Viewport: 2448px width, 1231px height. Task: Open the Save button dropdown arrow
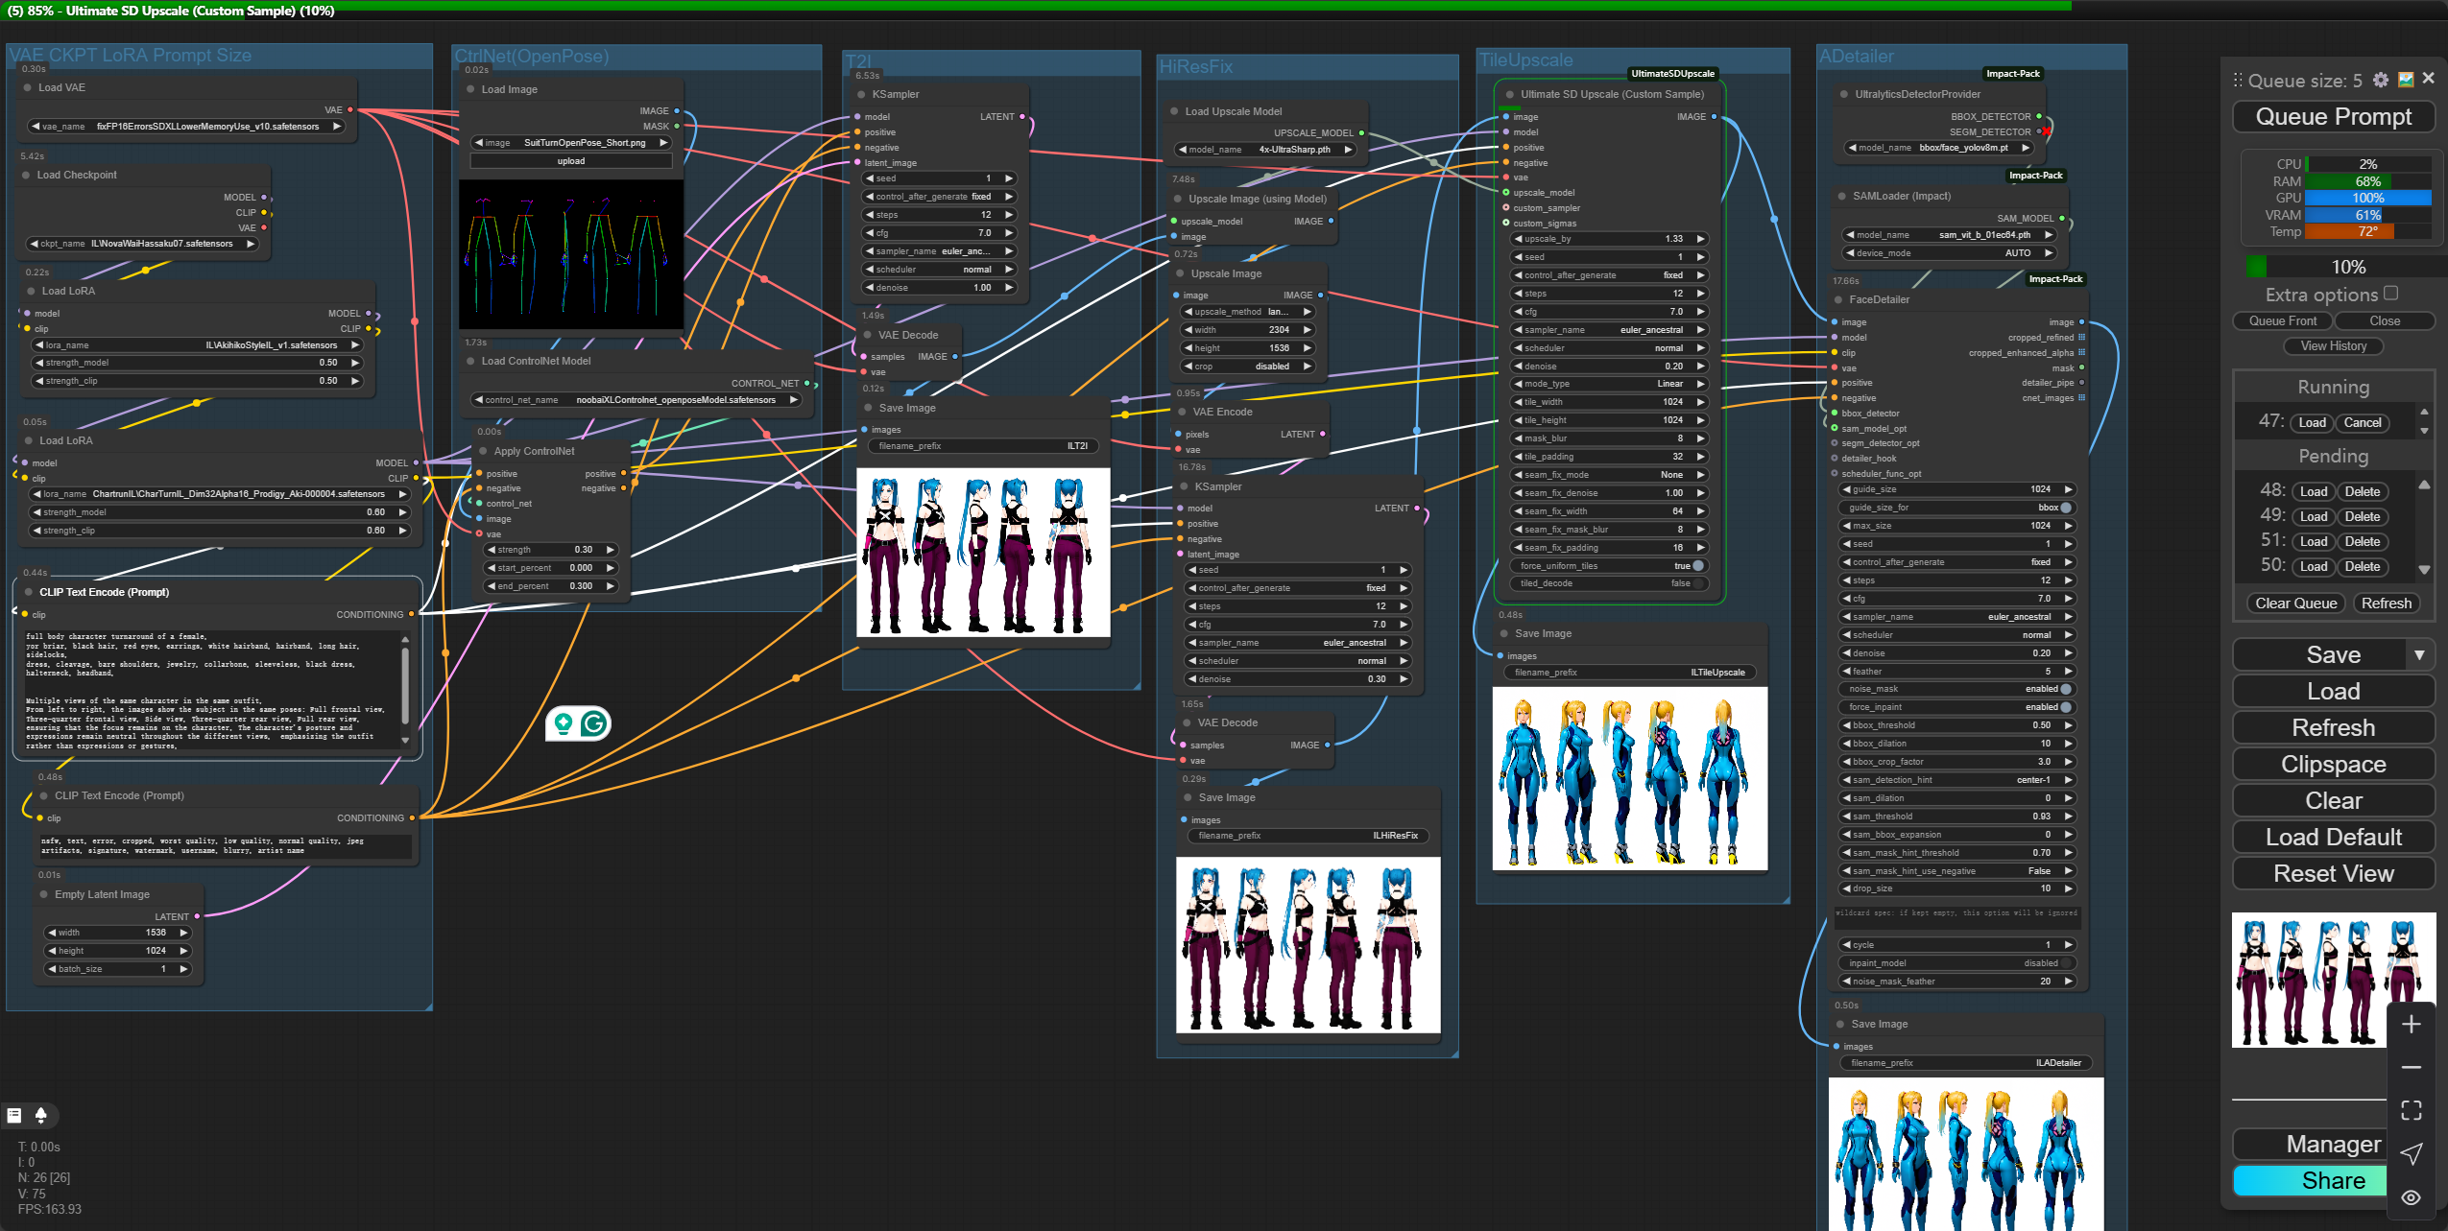click(2419, 655)
